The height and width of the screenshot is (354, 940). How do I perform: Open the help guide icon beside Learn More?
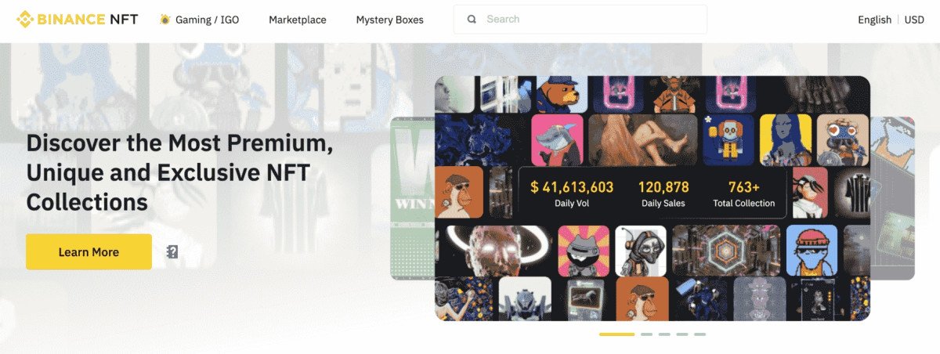[x=172, y=252]
